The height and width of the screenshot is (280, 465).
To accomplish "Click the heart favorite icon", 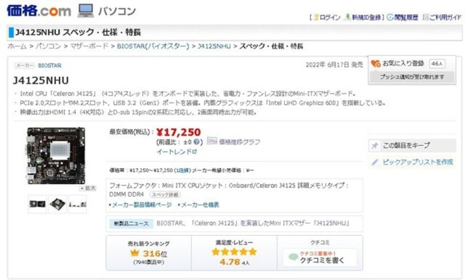I will [x=375, y=64].
